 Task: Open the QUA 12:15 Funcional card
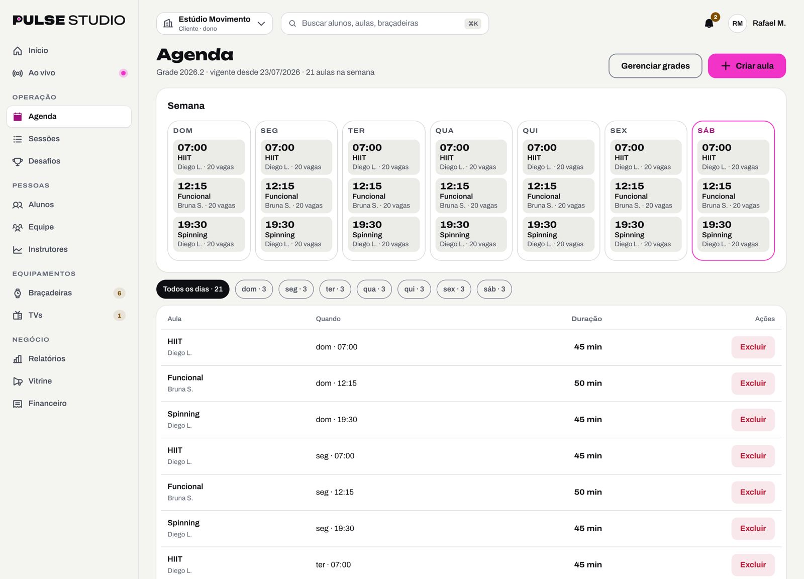(x=471, y=196)
